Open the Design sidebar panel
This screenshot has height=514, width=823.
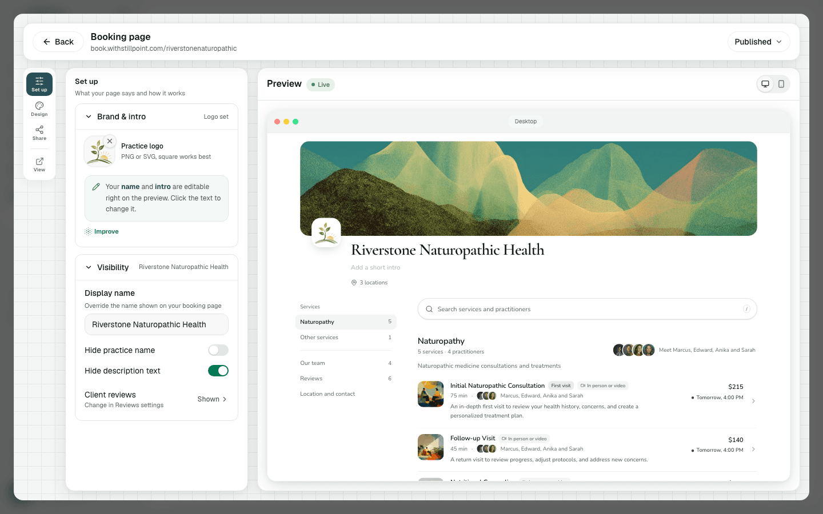(39, 109)
